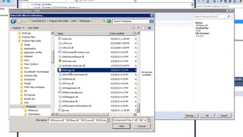
Task: Select the Cisco Systems folder in tree
Action: click(31, 64)
